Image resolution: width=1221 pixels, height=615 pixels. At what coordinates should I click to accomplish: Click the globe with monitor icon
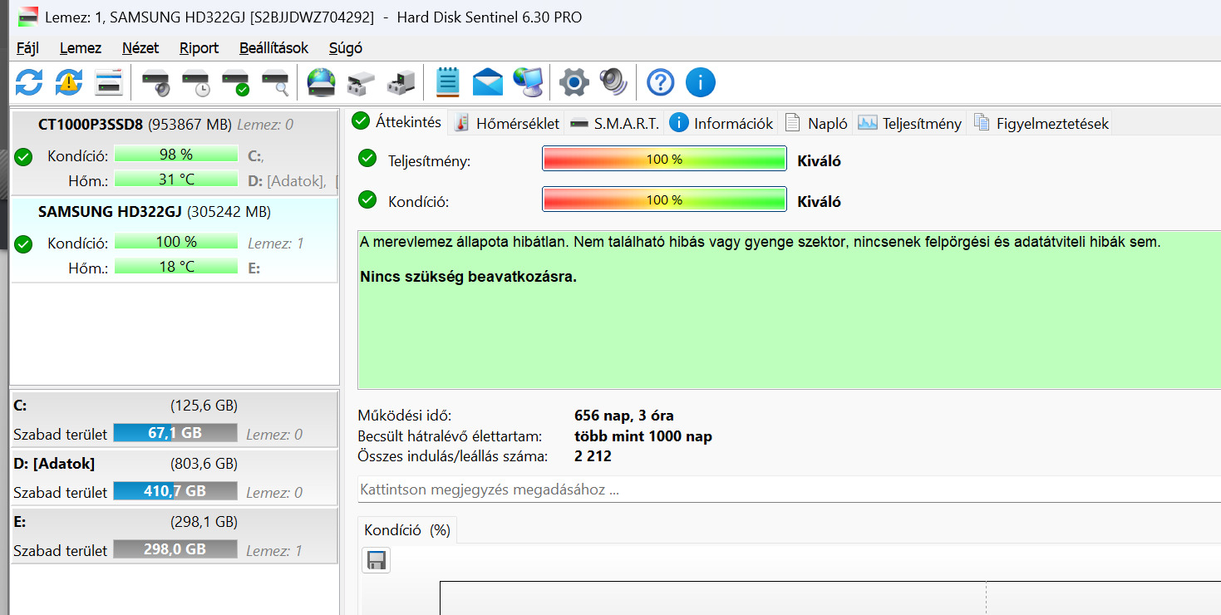click(x=528, y=82)
